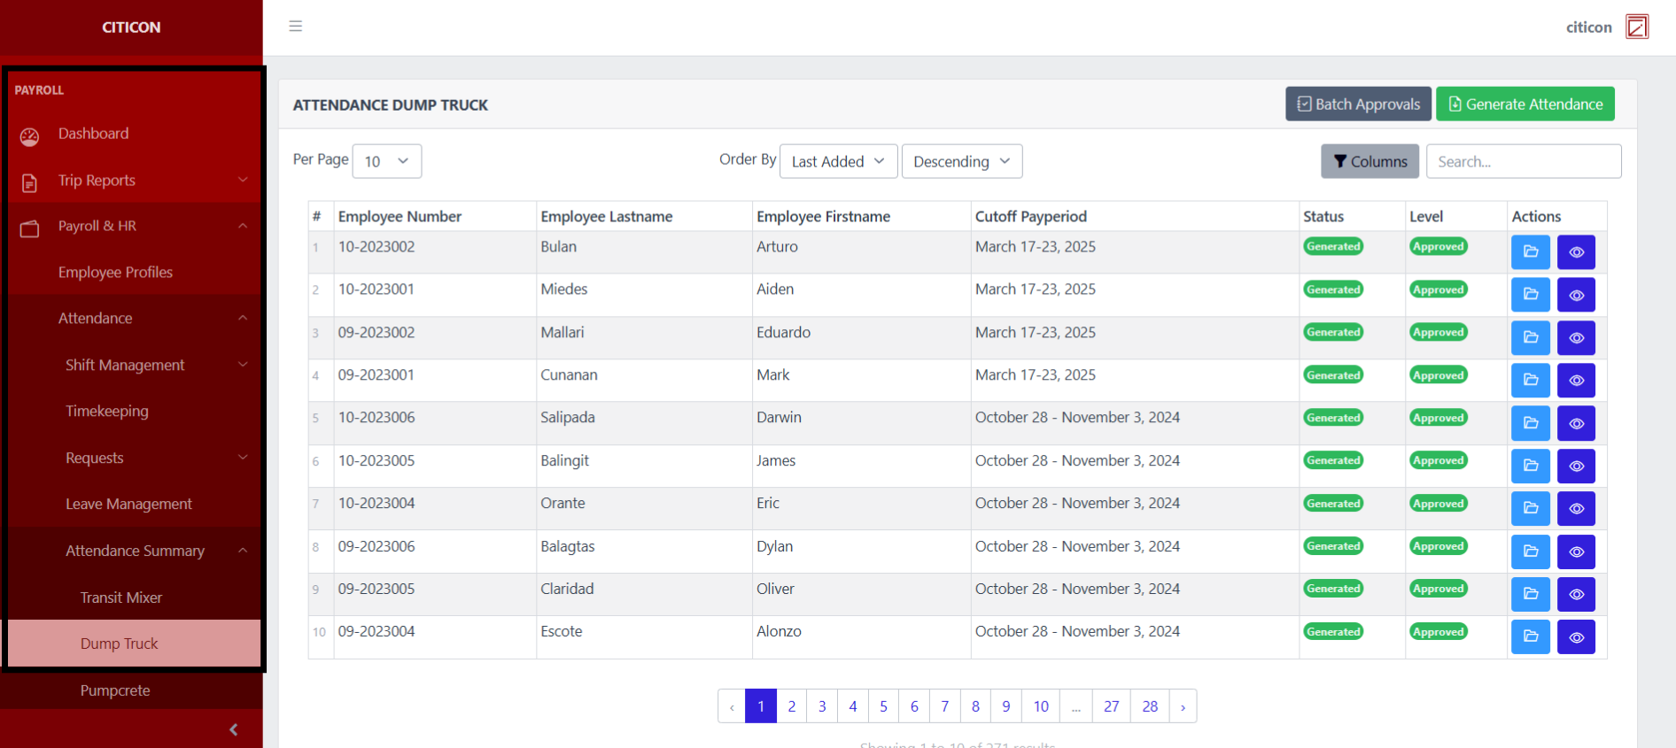Select Employee Profiles menu item
Image resolution: width=1676 pixels, height=748 pixels.
point(115,273)
